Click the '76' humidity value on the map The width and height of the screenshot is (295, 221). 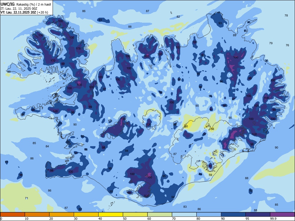click(287, 45)
